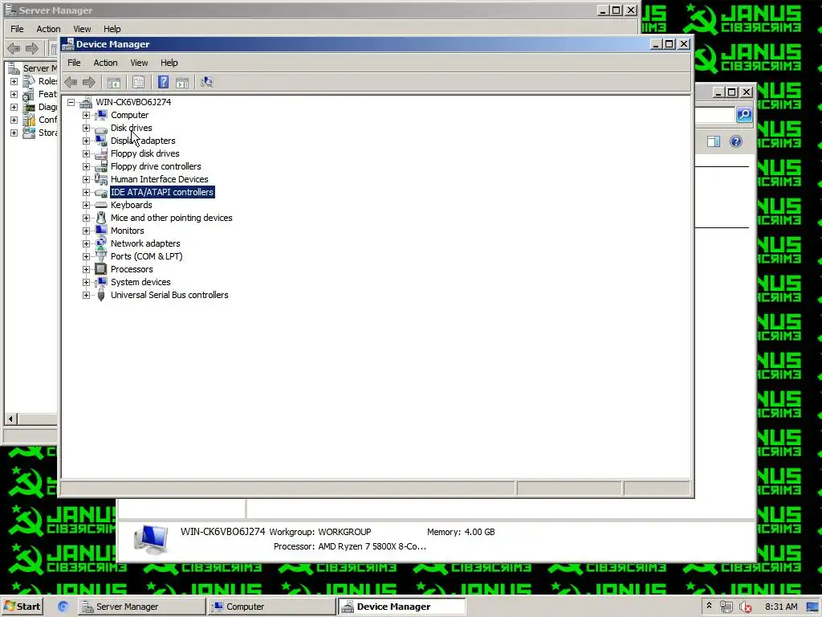The image size is (822, 617).
Task: Collapse the WIN-CK6VBO6J274 root node
Action: 71,102
